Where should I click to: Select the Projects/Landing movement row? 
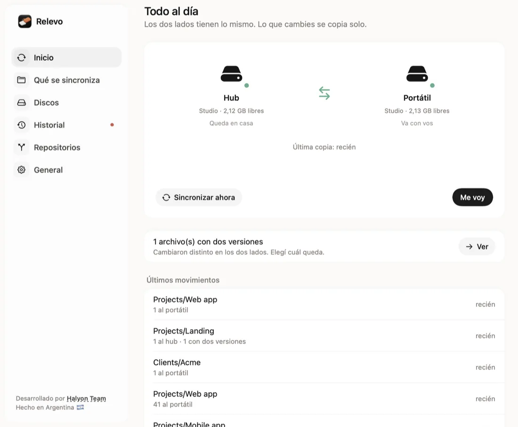(x=324, y=336)
